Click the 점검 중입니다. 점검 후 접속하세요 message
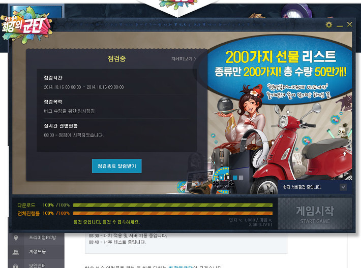This screenshot has height=268, width=361. (x=107, y=222)
